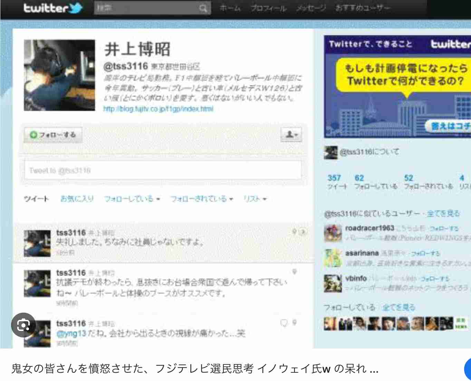471x381 pixels.
Task: Open the roadracer1963 profile name
Action: pyautogui.click(x=369, y=228)
